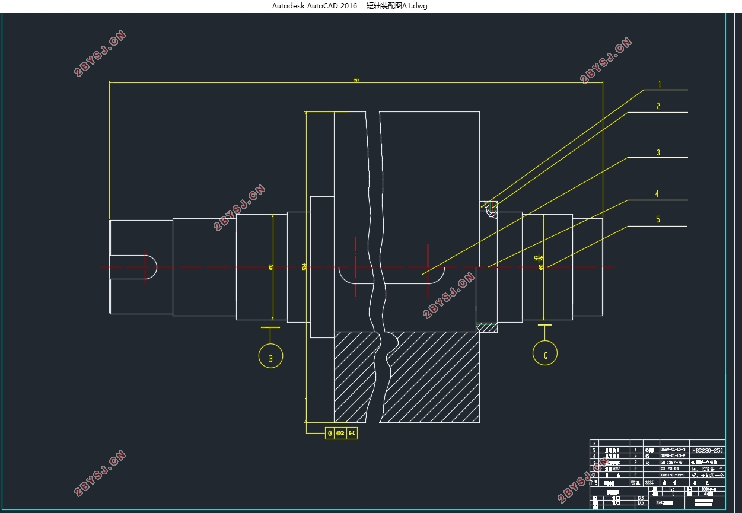Select the vertical diameter dimension above datum B
Screen dimensions: 742x513
click(272, 267)
